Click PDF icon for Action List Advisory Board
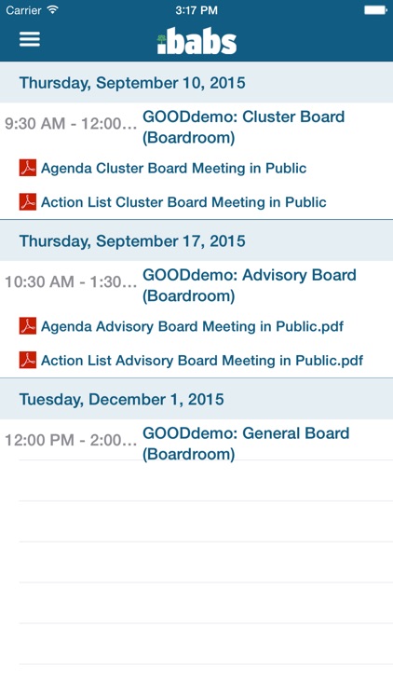 point(28,360)
